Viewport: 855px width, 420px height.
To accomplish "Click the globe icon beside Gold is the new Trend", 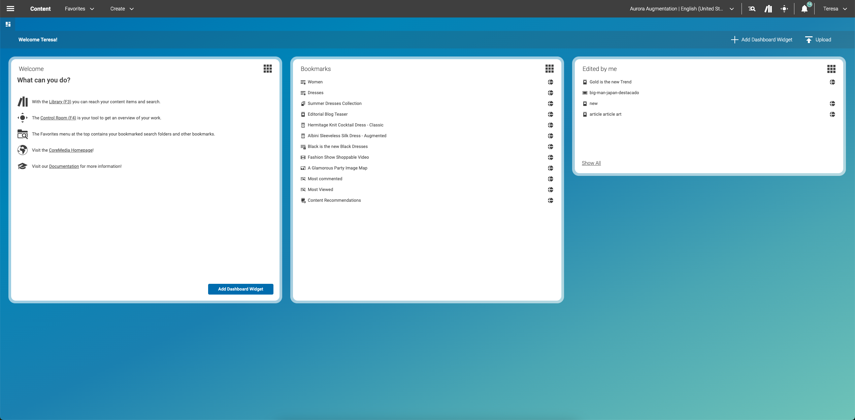I will (832, 82).
